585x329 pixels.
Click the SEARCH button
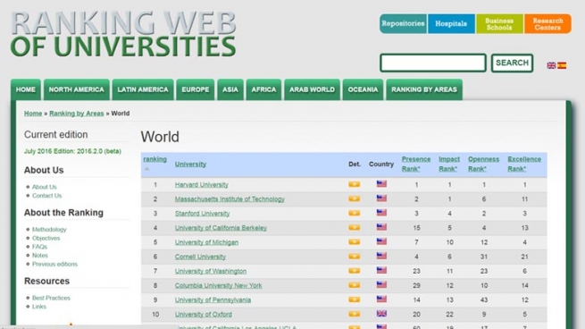pos(512,63)
